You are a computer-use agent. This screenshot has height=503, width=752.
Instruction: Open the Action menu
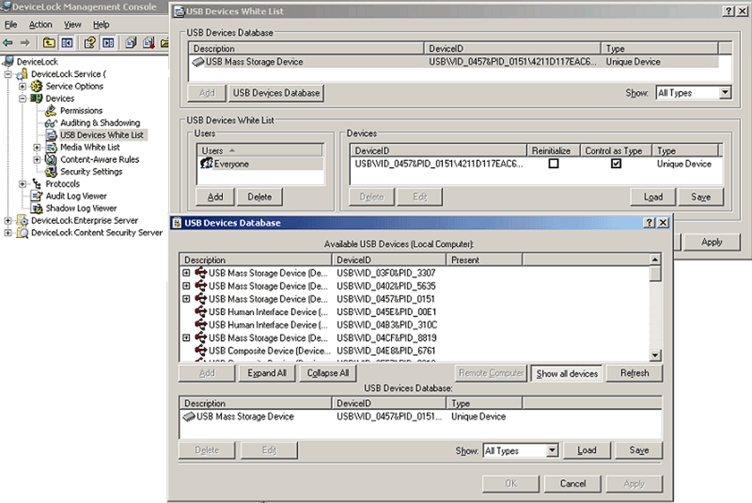40,25
